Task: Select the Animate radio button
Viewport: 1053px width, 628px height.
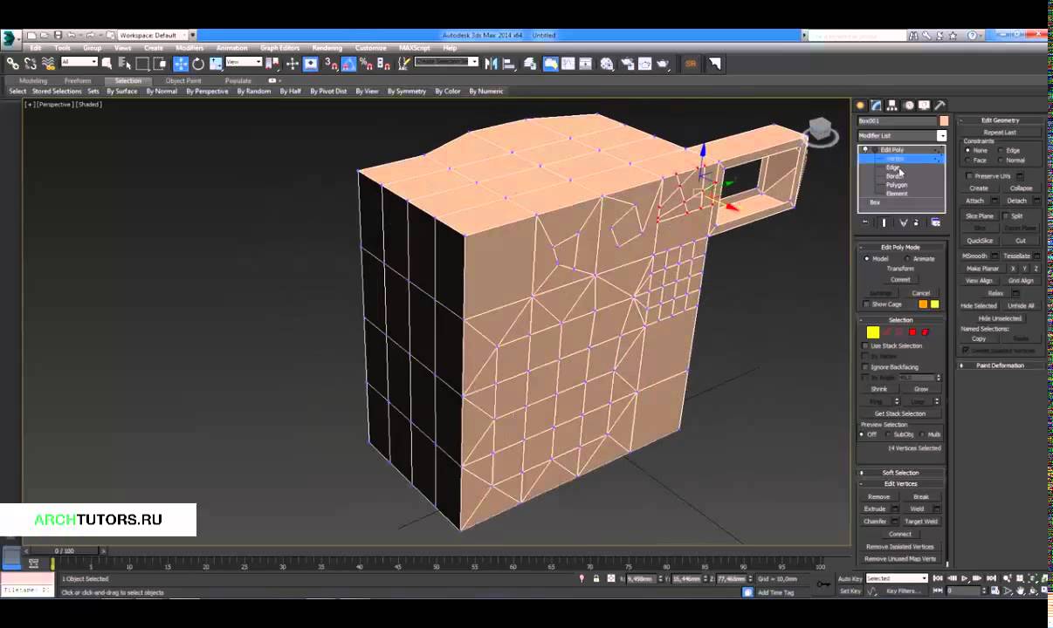Action: pyautogui.click(x=906, y=259)
